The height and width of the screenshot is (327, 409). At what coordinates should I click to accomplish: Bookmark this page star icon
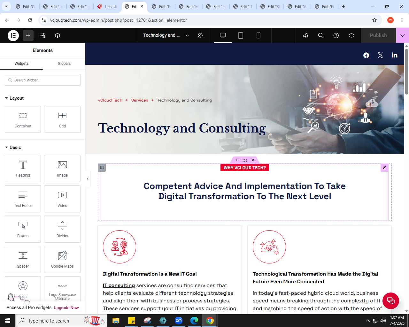point(374,20)
